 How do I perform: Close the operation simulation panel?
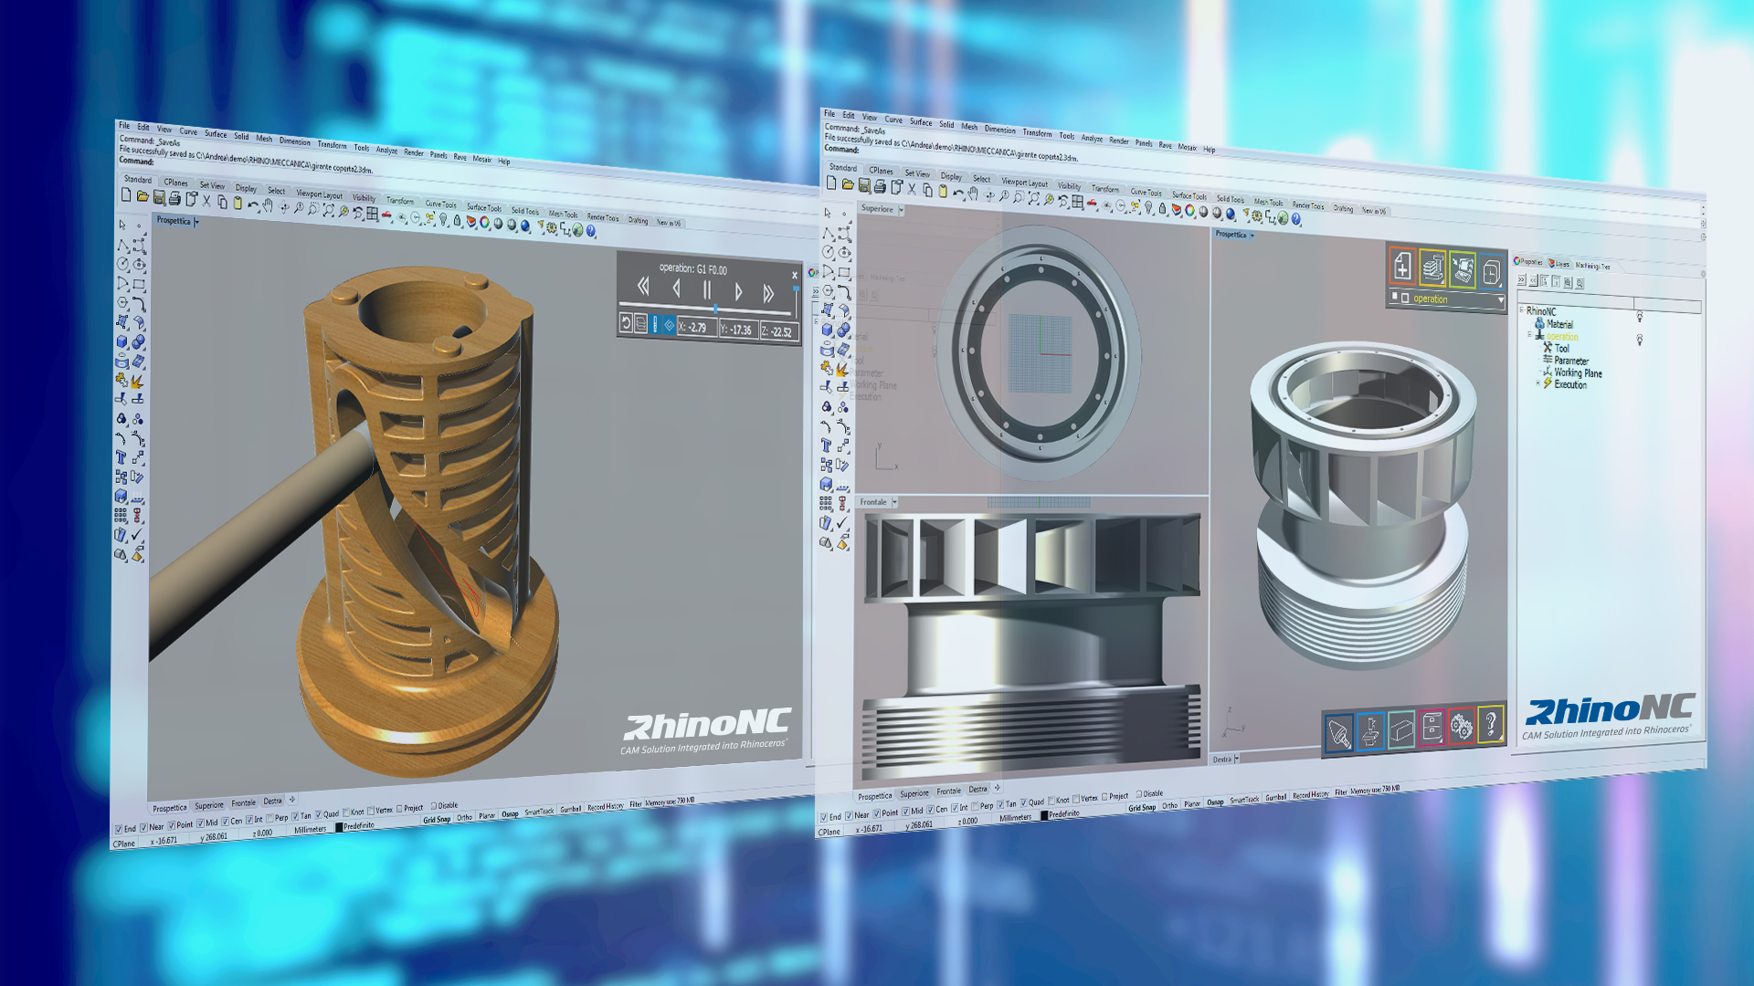pyautogui.click(x=795, y=275)
